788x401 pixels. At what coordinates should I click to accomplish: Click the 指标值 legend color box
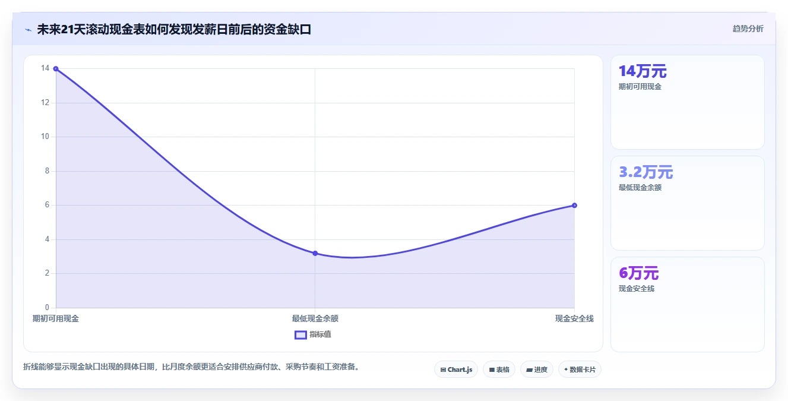click(300, 334)
